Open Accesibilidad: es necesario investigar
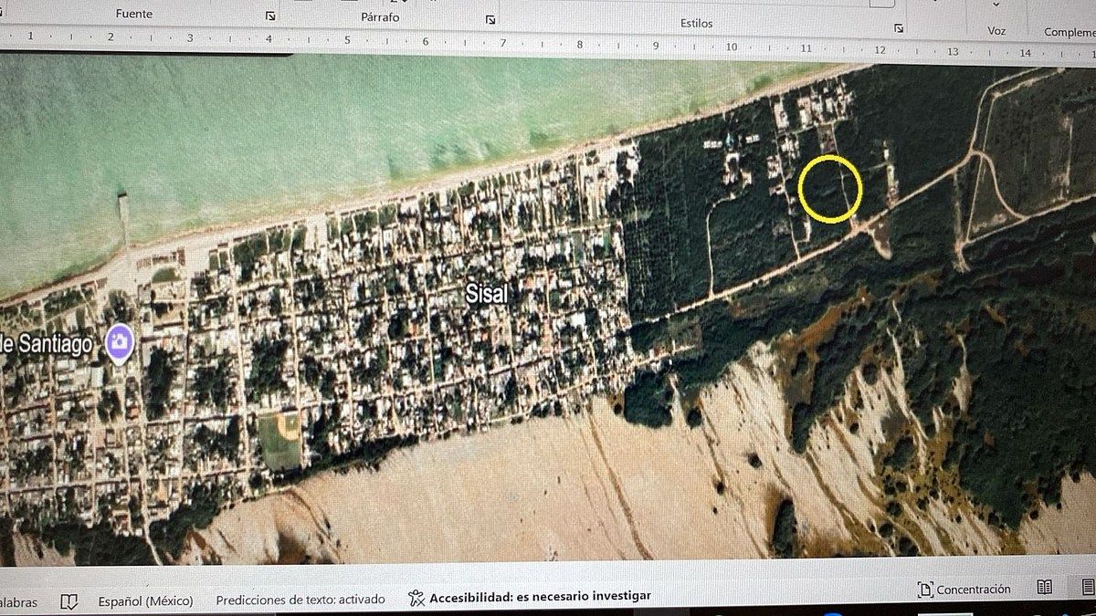This screenshot has width=1096, height=616. [540, 596]
